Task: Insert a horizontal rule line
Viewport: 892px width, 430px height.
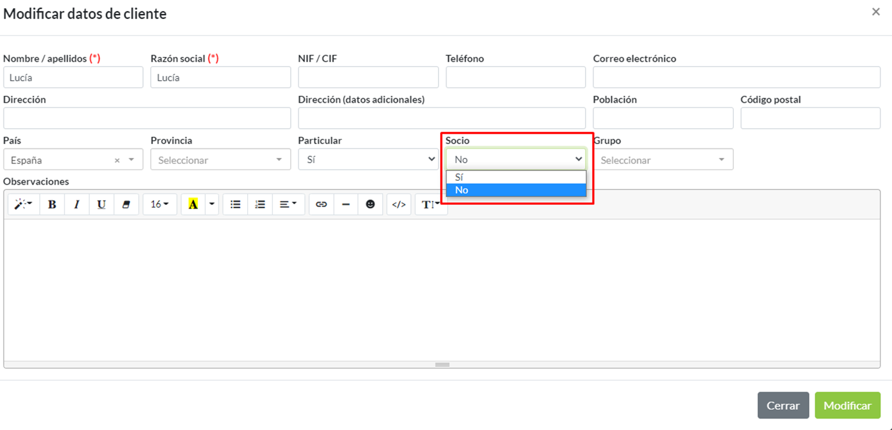Action: [346, 204]
